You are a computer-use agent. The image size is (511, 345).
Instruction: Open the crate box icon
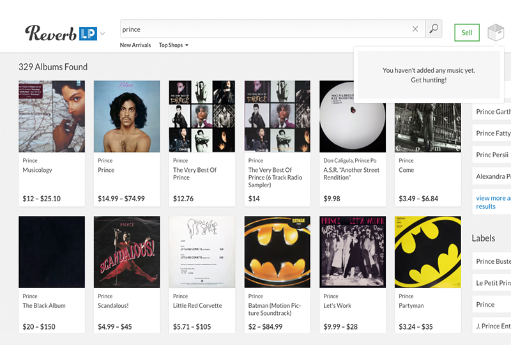(496, 33)
